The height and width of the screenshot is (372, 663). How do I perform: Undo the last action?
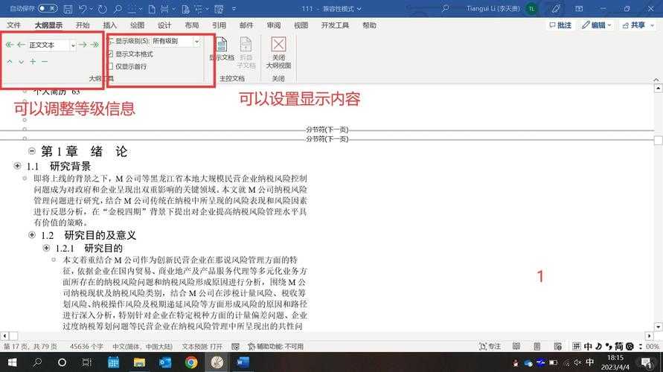pyautogui.click(x=83, y=8)
